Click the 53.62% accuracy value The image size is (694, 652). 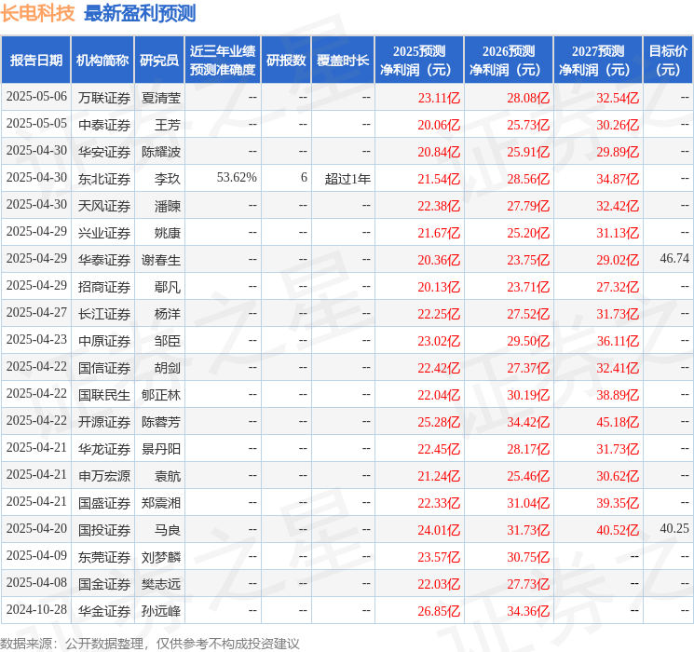click(x=237, y=178)
